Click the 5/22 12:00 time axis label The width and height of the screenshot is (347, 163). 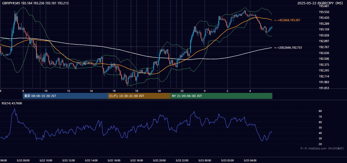[x=68, y=160]
